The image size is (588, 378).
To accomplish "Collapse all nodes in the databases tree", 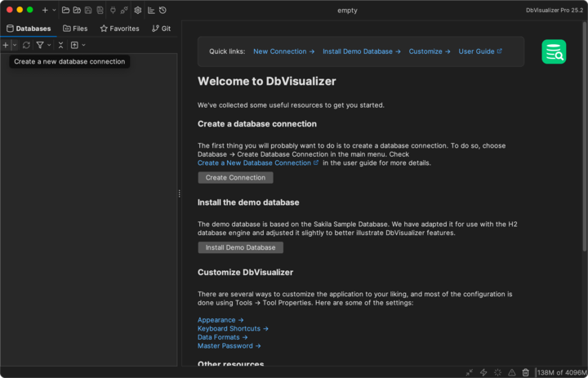I will (60, 45).
